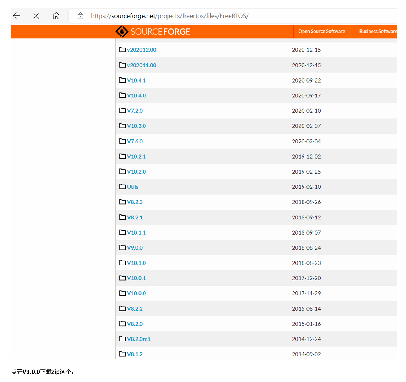Open the V10.1.1 folder link
406x382 pixels.
(x=136, y=233)
